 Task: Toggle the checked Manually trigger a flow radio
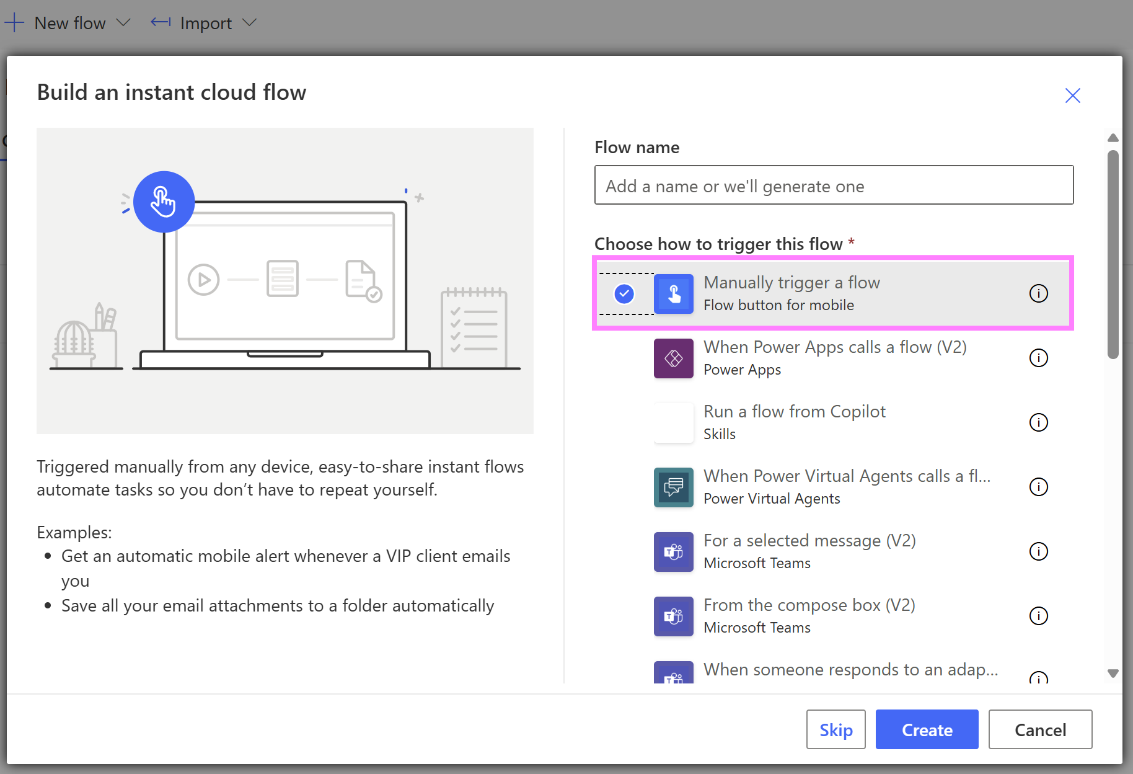[x=624, y=293]
